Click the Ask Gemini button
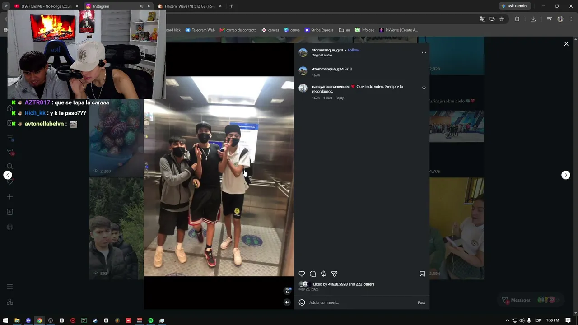The width and height of the screenshot is (578, 325). click(514, 6)
